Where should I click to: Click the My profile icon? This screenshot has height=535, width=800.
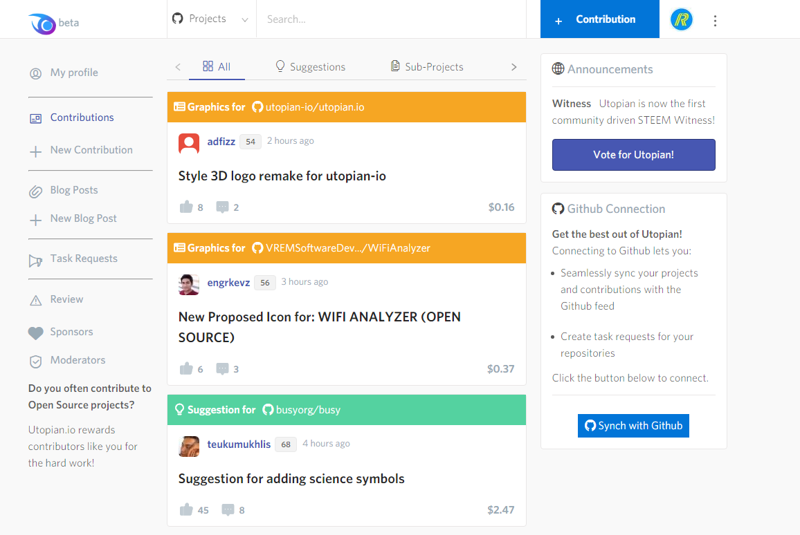point(36,73)
